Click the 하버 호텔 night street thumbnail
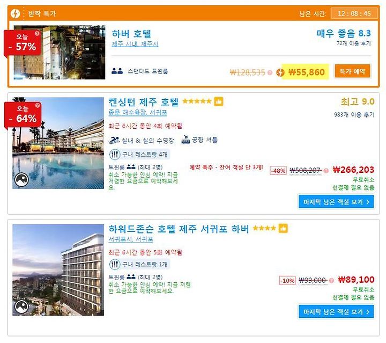This screenshot has height=343, width=386. [x=60, y=52]
